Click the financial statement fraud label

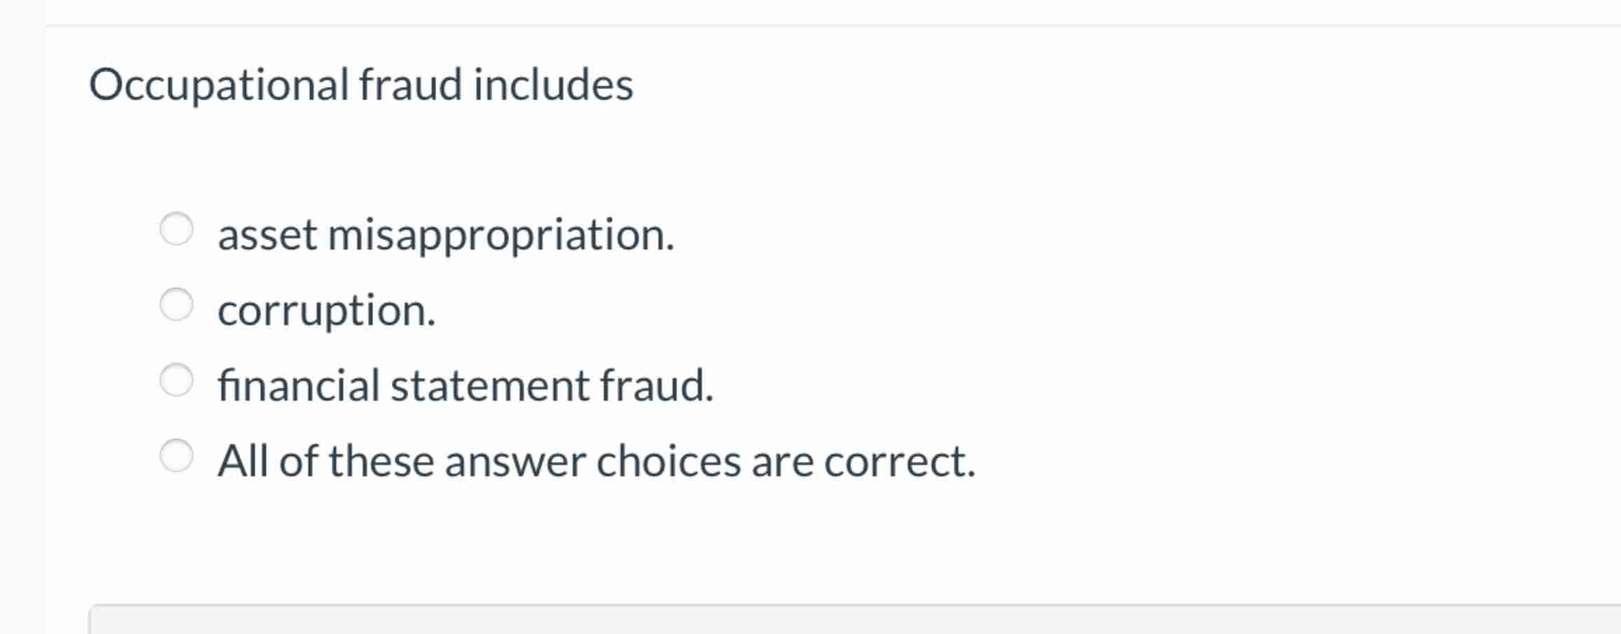coord(464,386)
